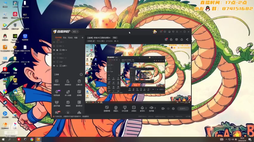Click the announcement text in the status bar
Image resolution: width=254 pixels, height=142 pixels.
pos(72,116)
